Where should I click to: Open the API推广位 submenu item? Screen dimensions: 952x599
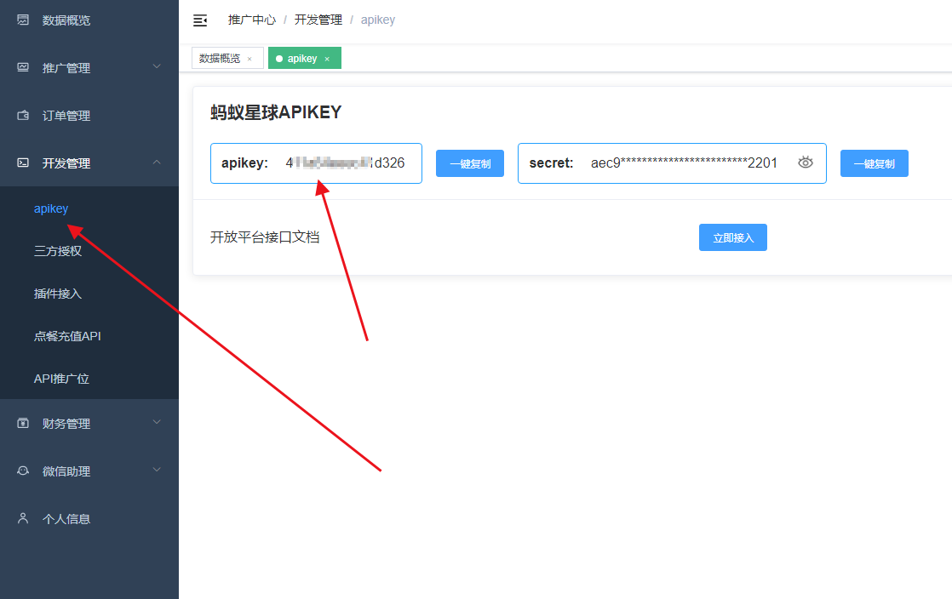[x=89, y=378]
